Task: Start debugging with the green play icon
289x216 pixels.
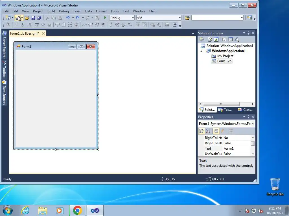Action: pyautogui.click(x=105, y=18)
